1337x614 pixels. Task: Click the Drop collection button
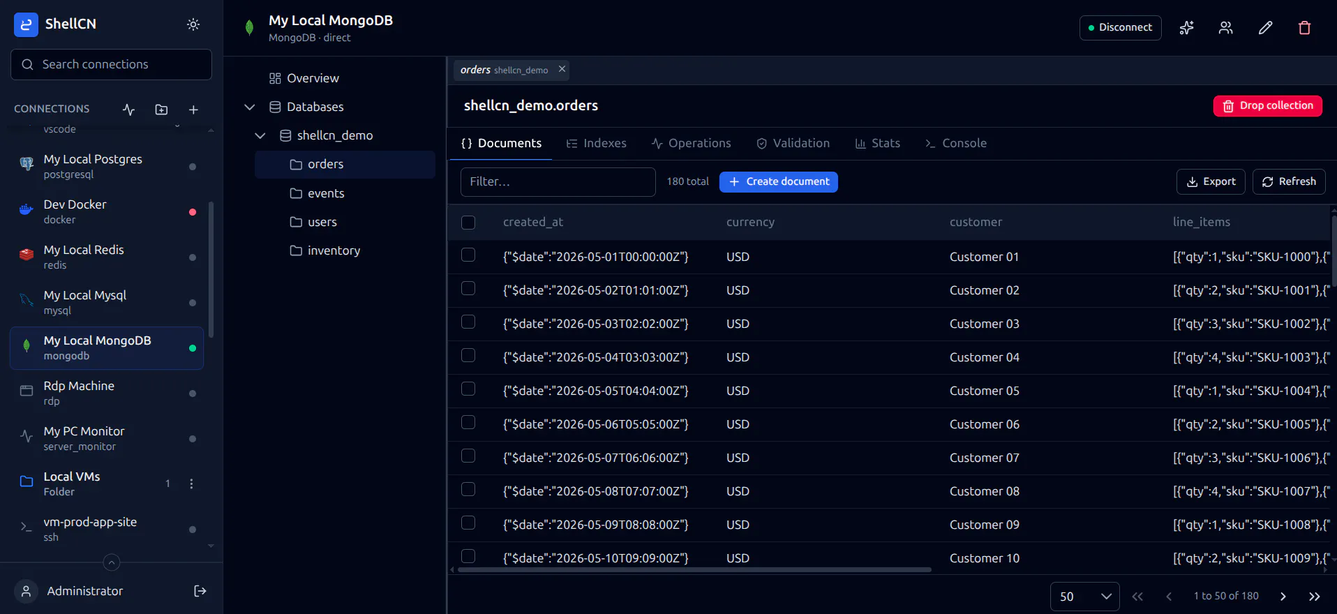(x=1267, y=106)
